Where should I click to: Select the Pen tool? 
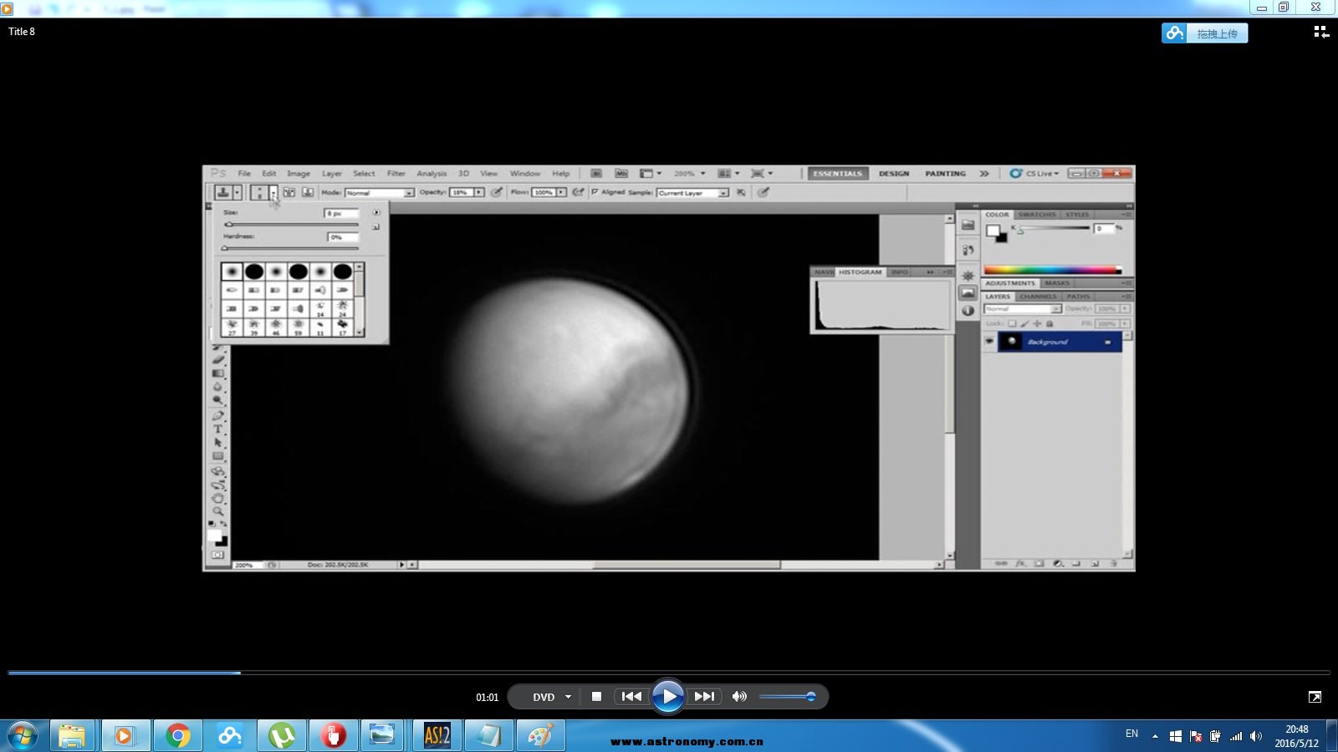point(218,415)
